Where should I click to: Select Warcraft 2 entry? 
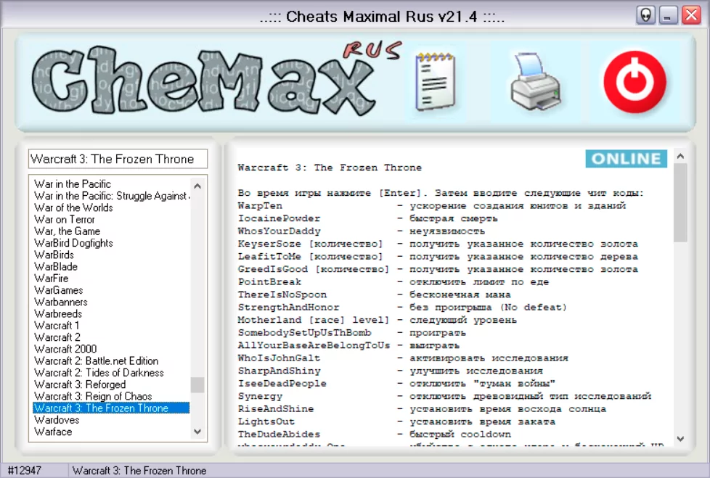111,337
